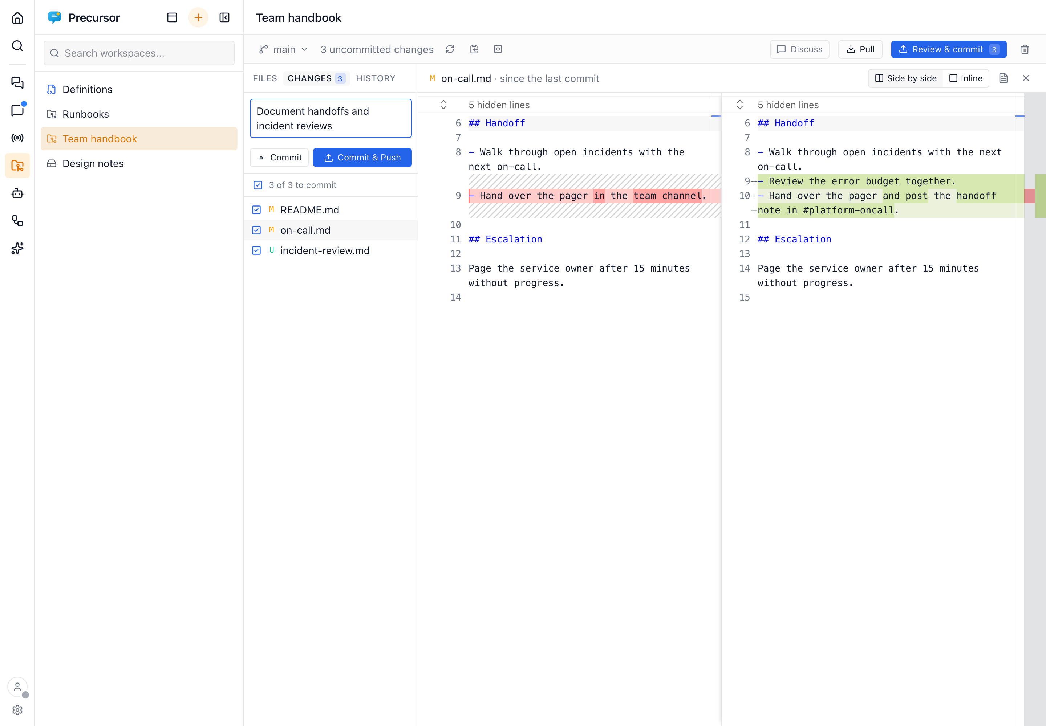Screen dimensions: 1046x726
Task: Select incident-review.md in the changes list
Action: click(x=331, y=250)
